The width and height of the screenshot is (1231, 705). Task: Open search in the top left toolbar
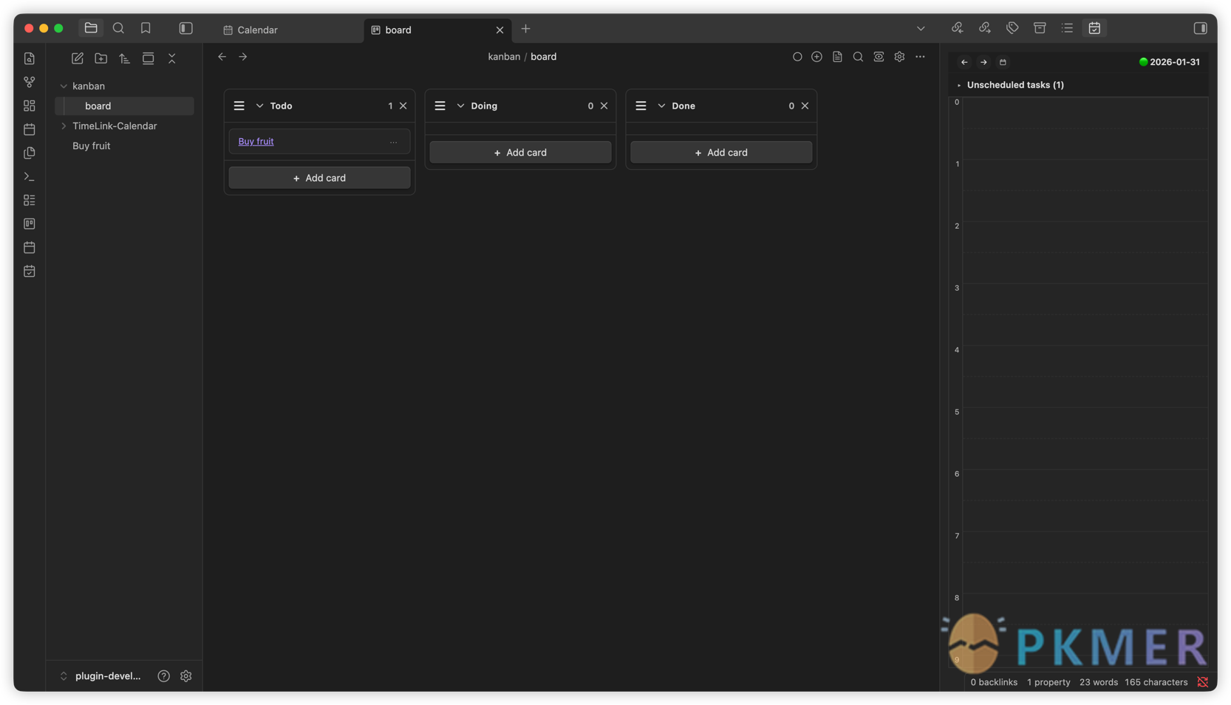pyautogui.click(x=118, y=28)
